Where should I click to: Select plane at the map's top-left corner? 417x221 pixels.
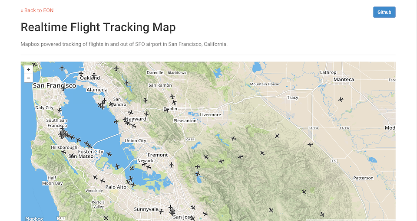[x=34, y=65]
